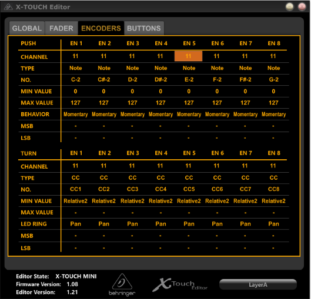Image resolution: width=311 pixels, height=299 pixels.
Task: Toggle Momentary behavior for EN 8
Action: (274, 115)
